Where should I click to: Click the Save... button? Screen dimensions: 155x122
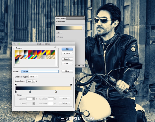pyautogui.click(x=67, y=63)
